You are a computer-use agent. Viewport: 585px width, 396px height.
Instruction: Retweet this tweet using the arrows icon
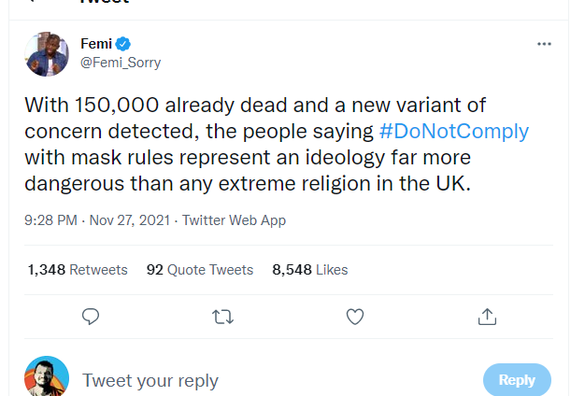[222, 318]
